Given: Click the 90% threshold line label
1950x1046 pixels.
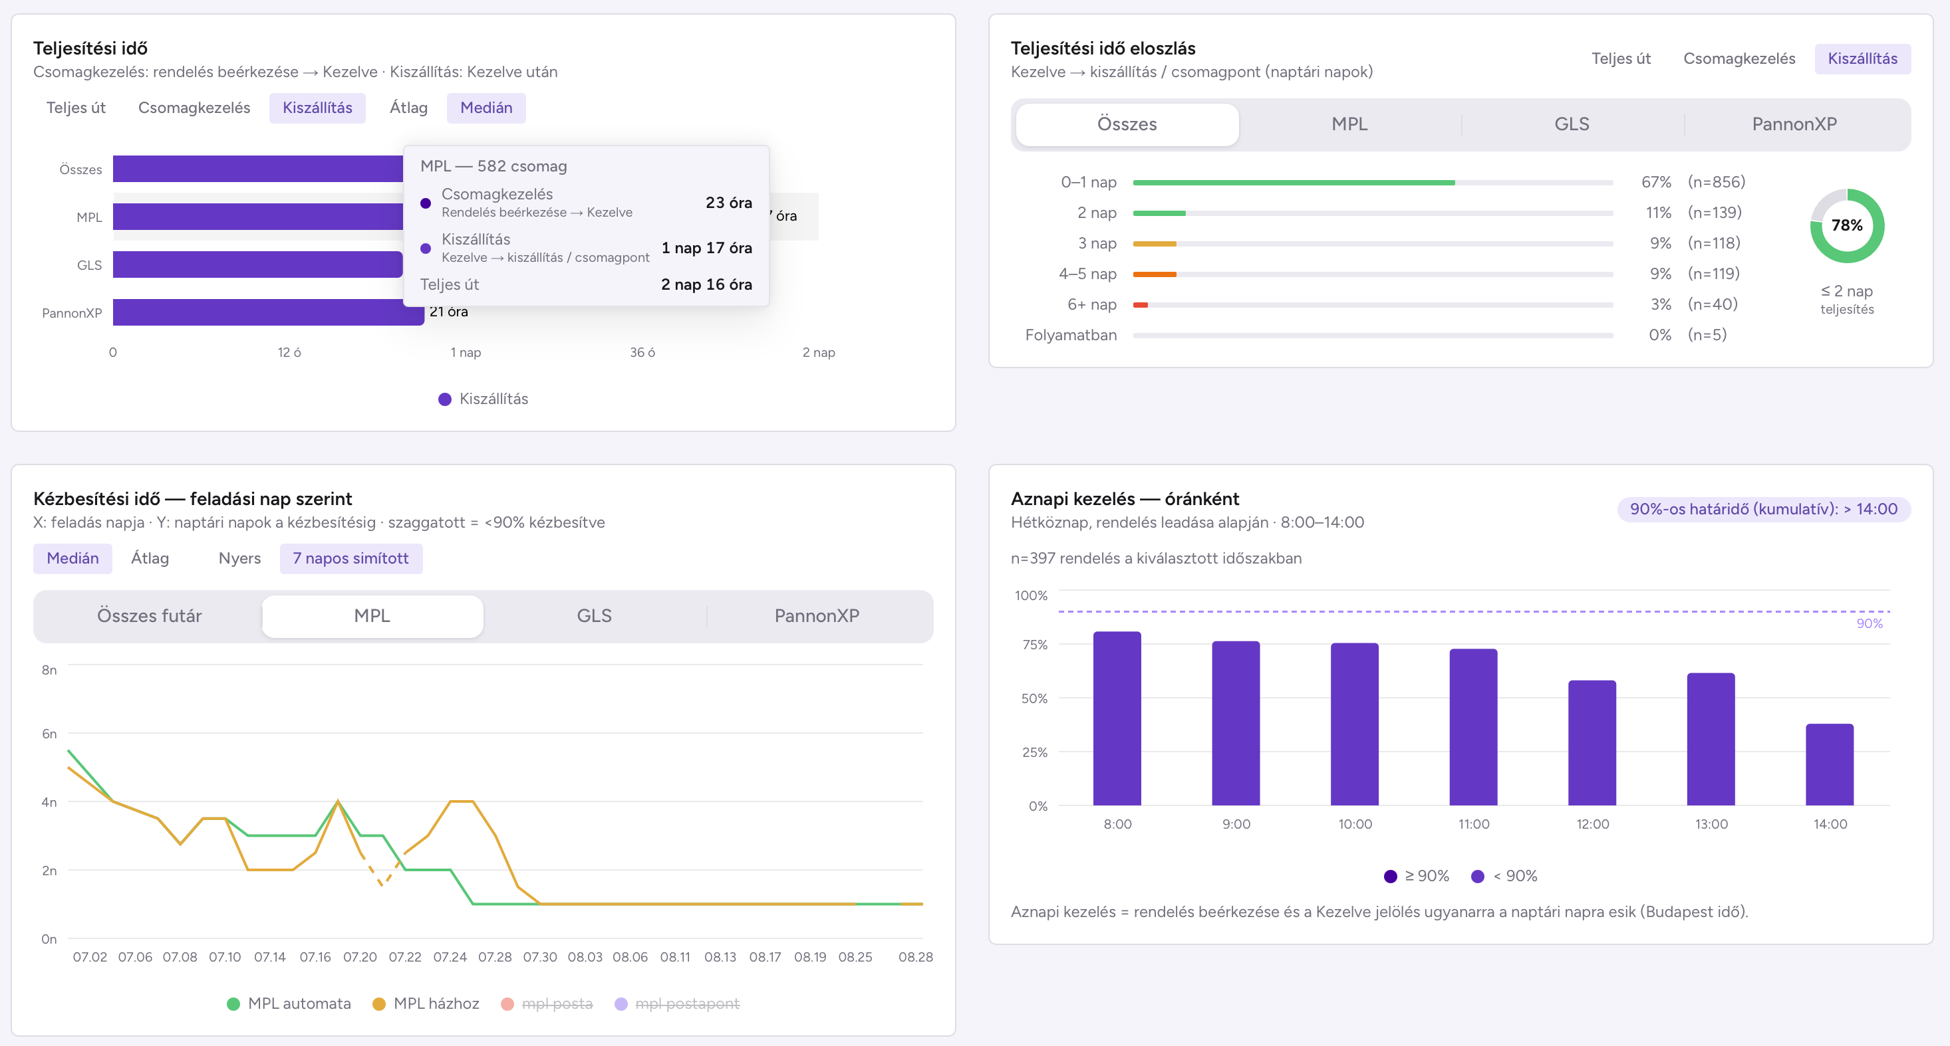Looking at the screenshot, I should 1869,624.
